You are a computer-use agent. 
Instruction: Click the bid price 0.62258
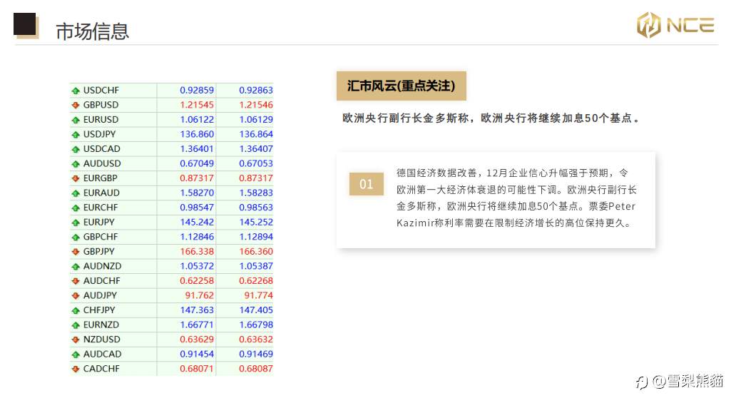coord(197,281)
